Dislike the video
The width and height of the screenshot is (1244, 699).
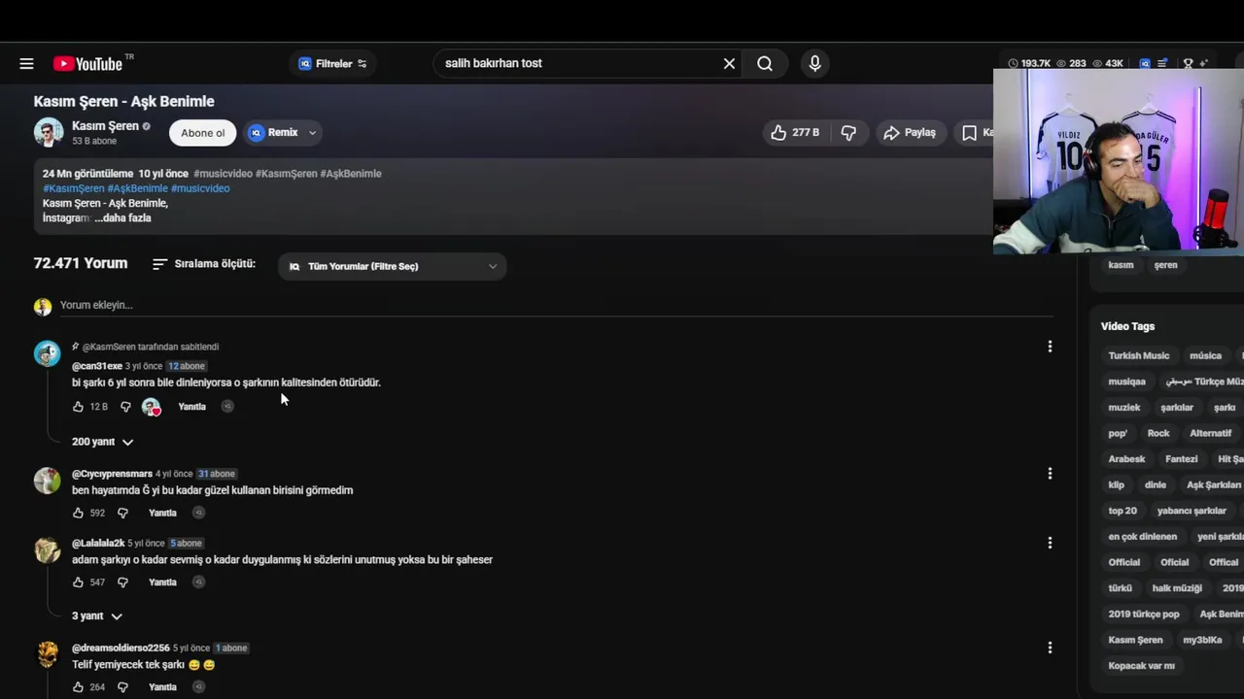click(x=848, y=133)
